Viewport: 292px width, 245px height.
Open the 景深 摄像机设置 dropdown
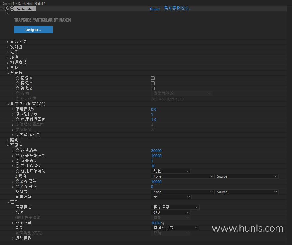pos(175,228)
